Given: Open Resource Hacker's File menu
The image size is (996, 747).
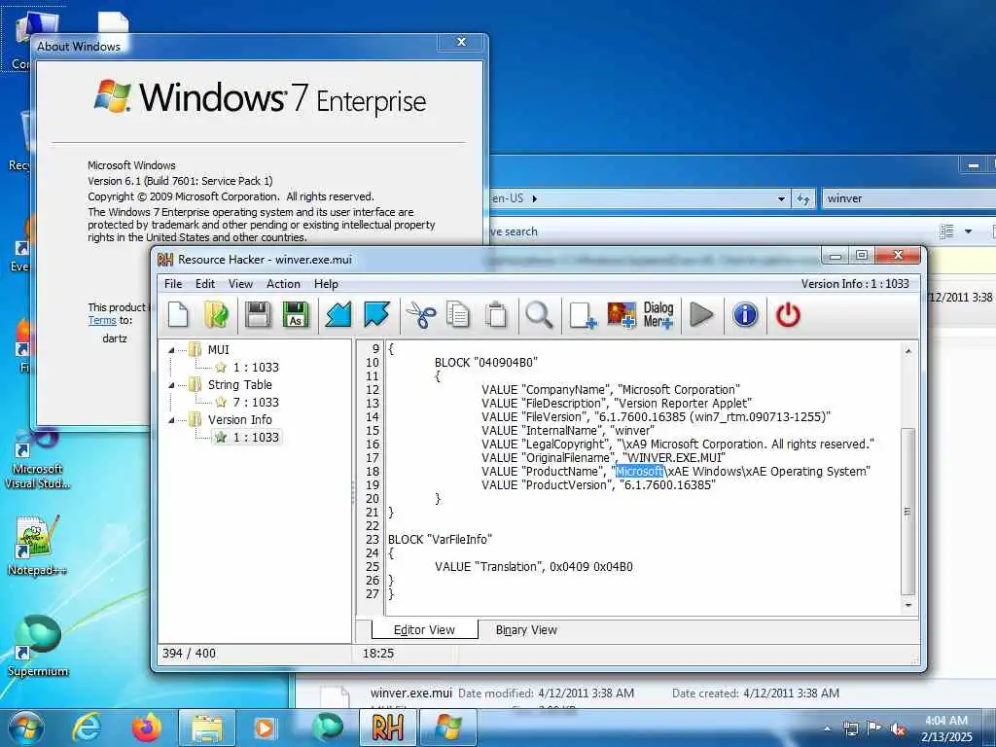Looking at the screenshot, I should coord(173,284).
